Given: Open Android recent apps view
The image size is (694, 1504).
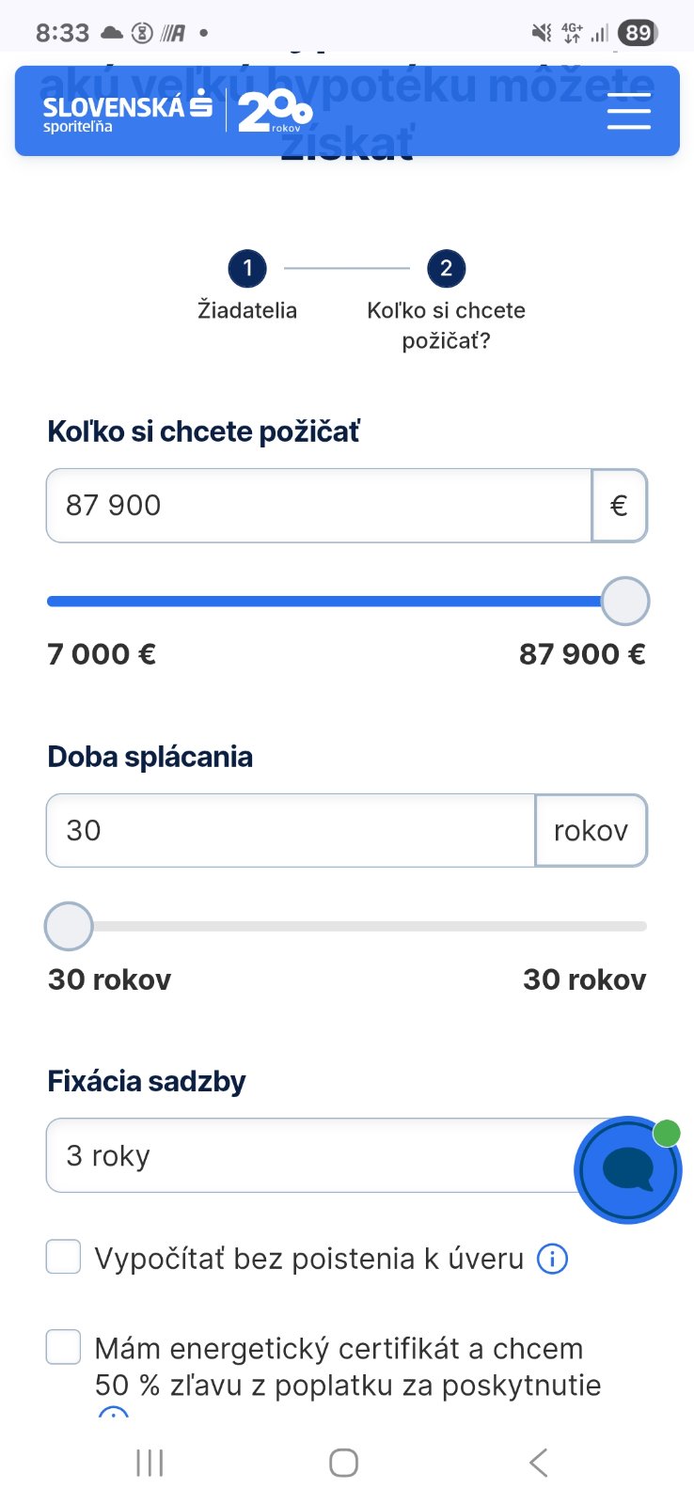Looking at the screenshot, I should [150, 1463].
